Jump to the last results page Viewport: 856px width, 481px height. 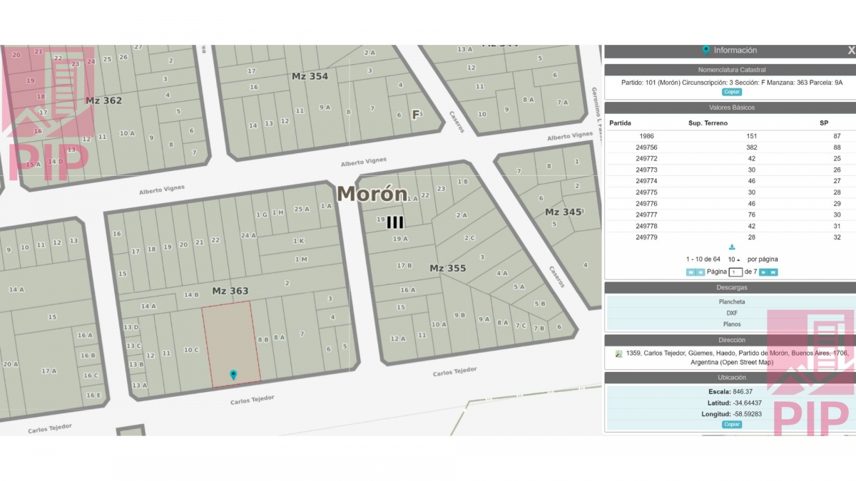(773, 272)
